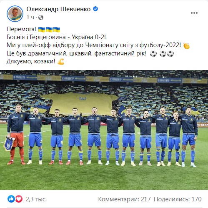Open Олександр Шевченко profile name link
Viewport: 208px width, 208px height.
(x=58, y=9)
